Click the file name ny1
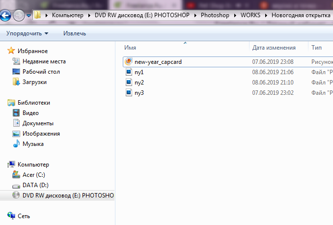 pyautogui.click(x=139, y=72)
